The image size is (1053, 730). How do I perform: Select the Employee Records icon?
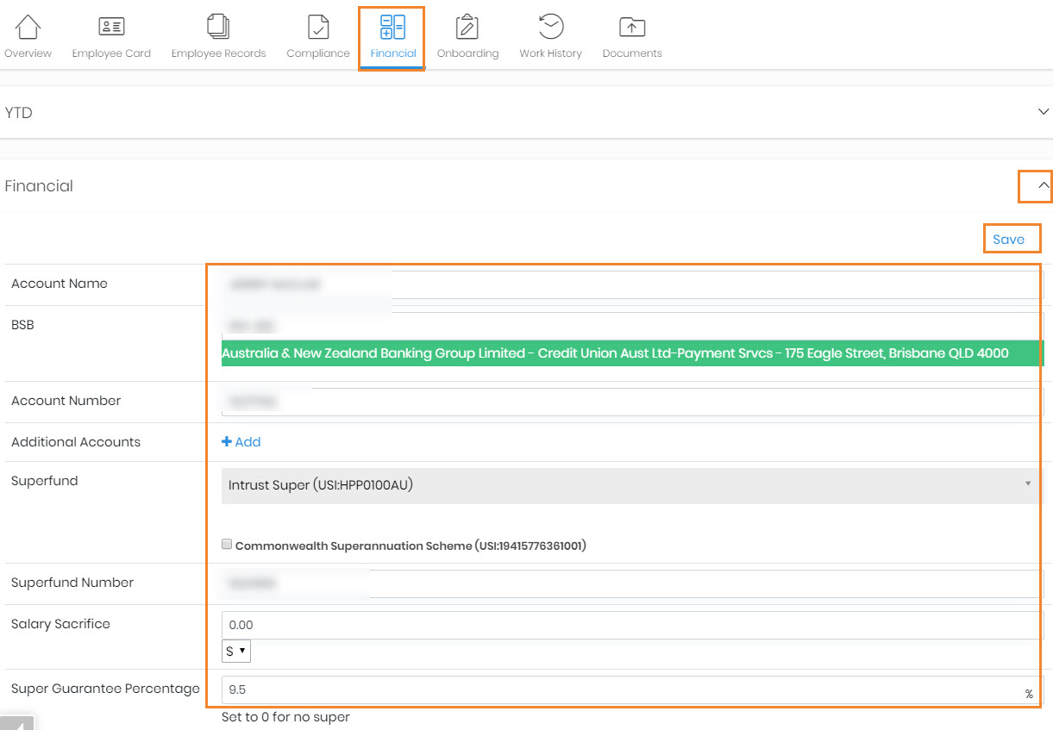coord(218,27)
